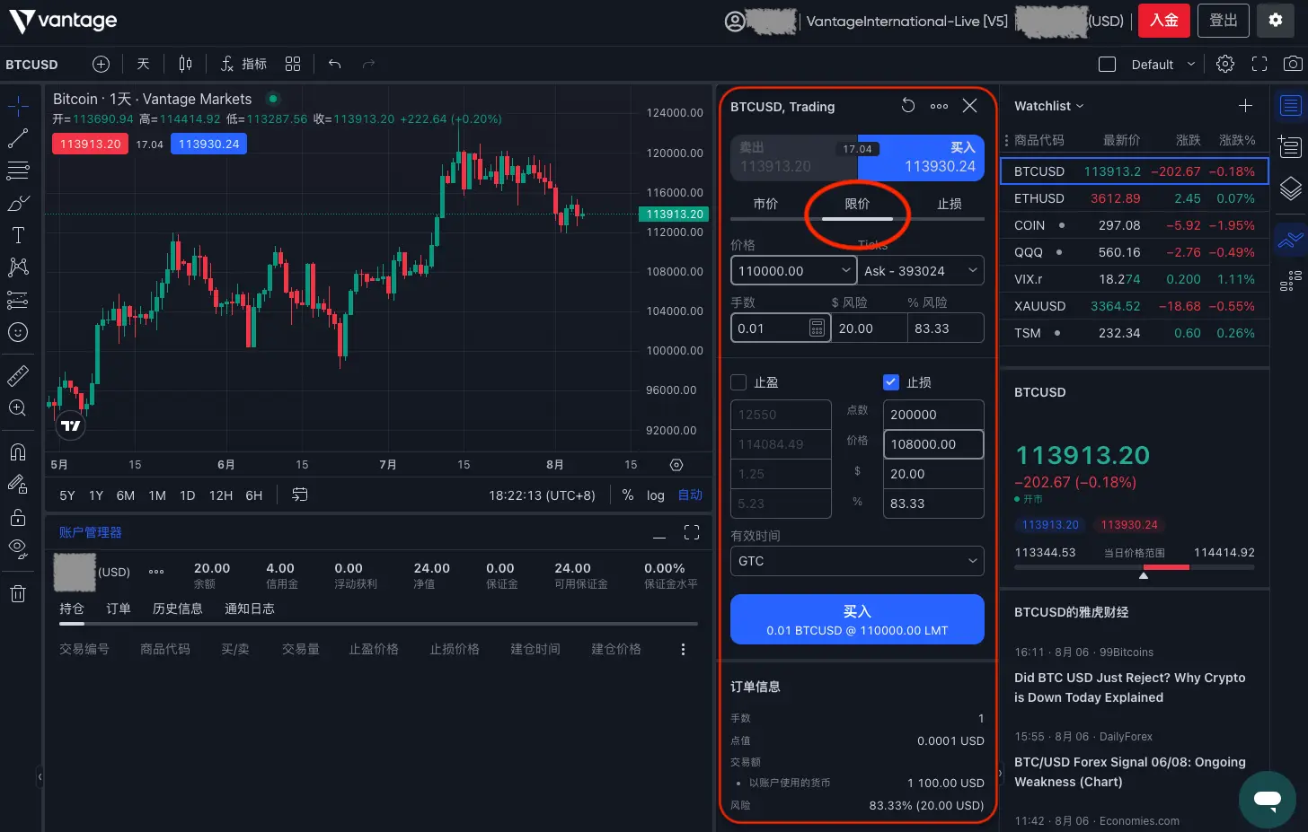Open the indicators fx button
This screenshot has width=1308, height=832.
pyautogui.click(x=243, y=64)
